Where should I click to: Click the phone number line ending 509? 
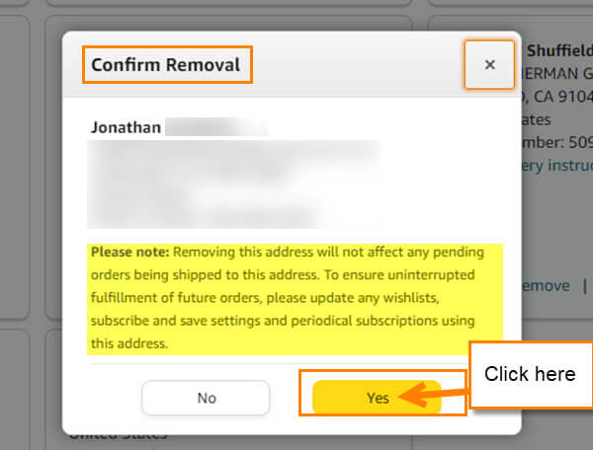pyautogui.click(x=557, y=142)
